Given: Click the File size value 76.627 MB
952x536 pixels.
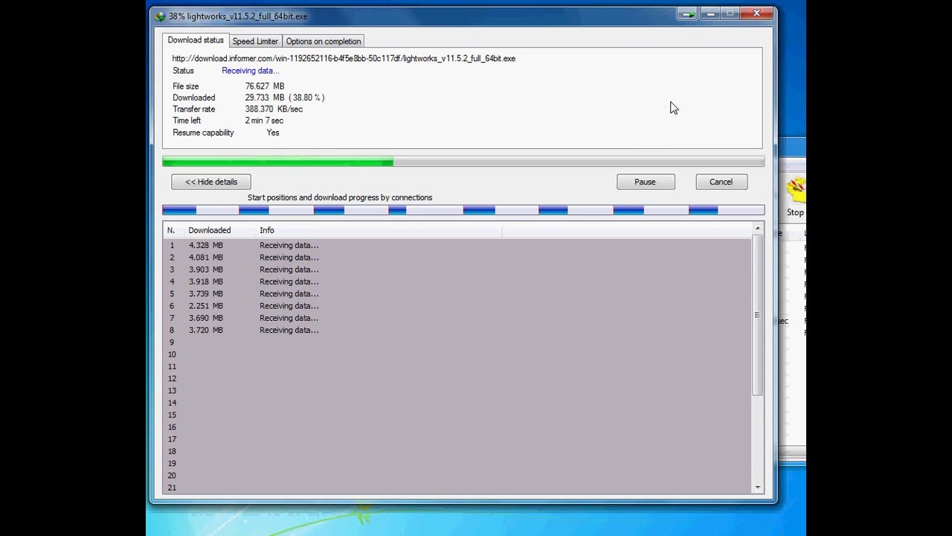Looking at the screenshot, I should click(x=265, y=86).
